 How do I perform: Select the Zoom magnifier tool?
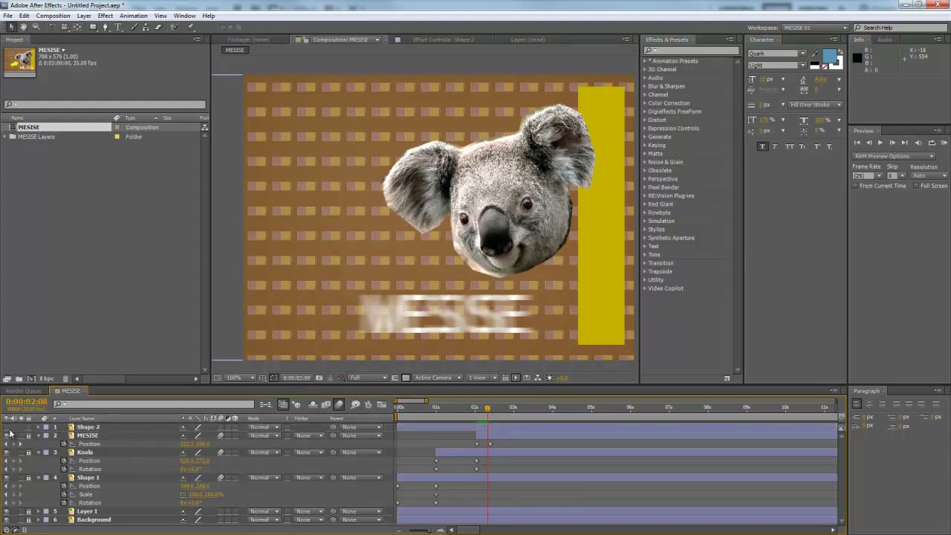pos(36,27)
